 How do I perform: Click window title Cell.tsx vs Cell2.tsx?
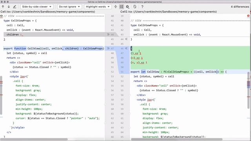tap(125, 2)
